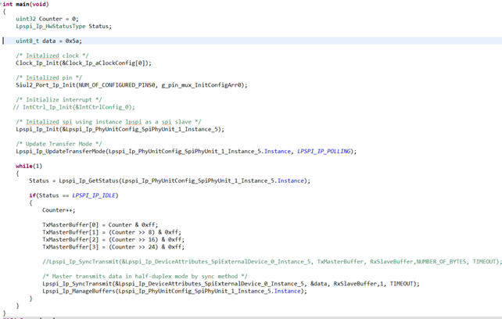Click the TxMasterBuffer[2] assignment line
This screenshot has height=319, width=502.
coord(113,239)
